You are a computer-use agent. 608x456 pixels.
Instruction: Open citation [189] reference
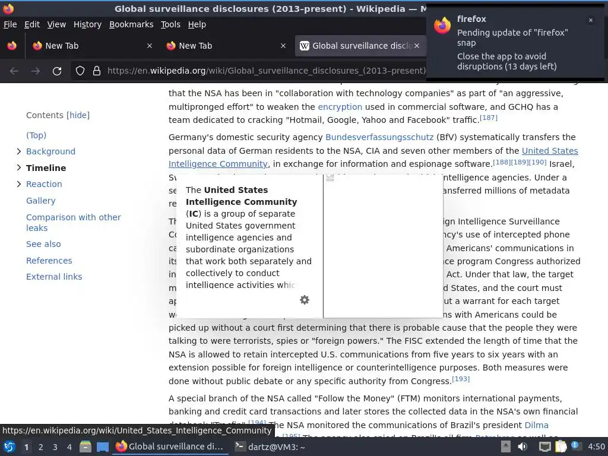point(520,161)
